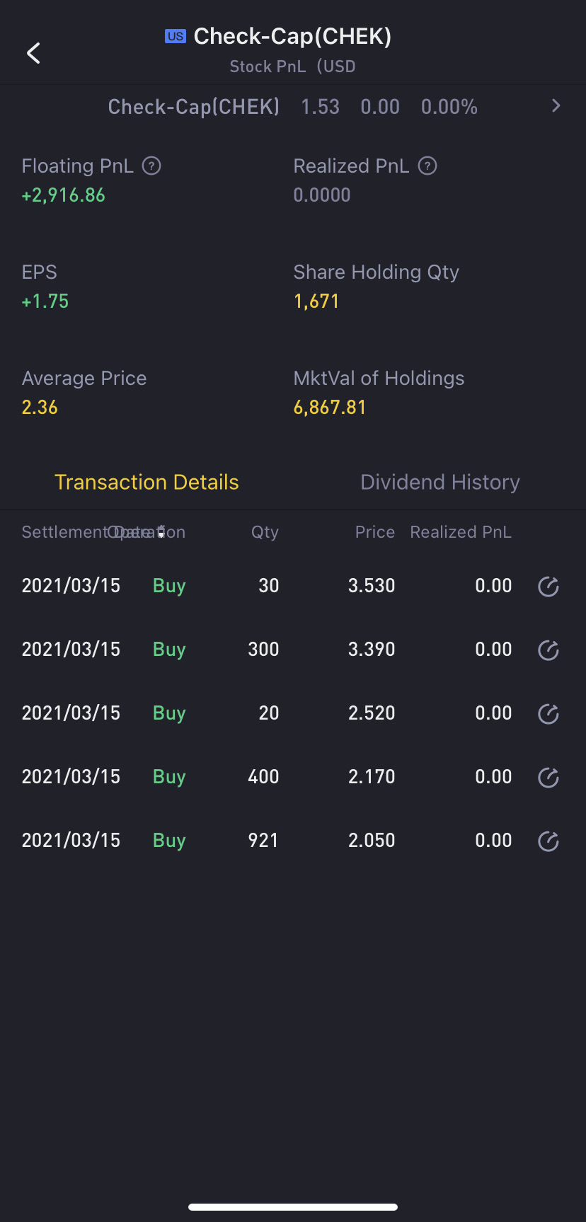Expand Check-Cap quote row chevron

click(556, 106)
